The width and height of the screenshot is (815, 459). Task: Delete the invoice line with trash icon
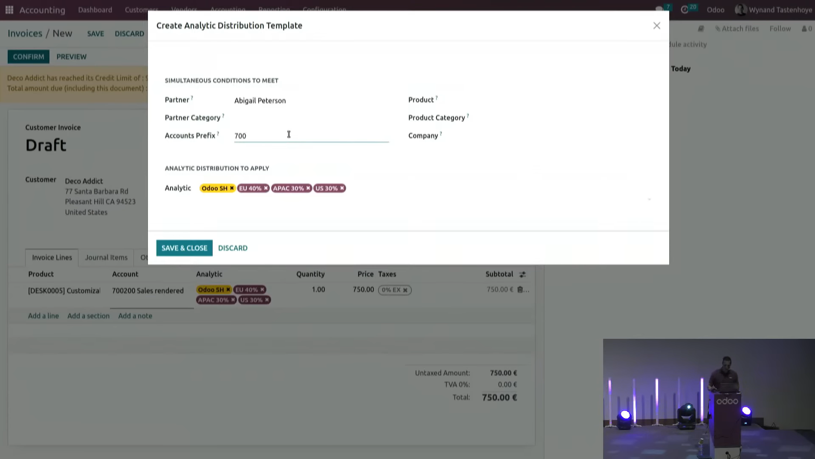click(x=520, y=289)
